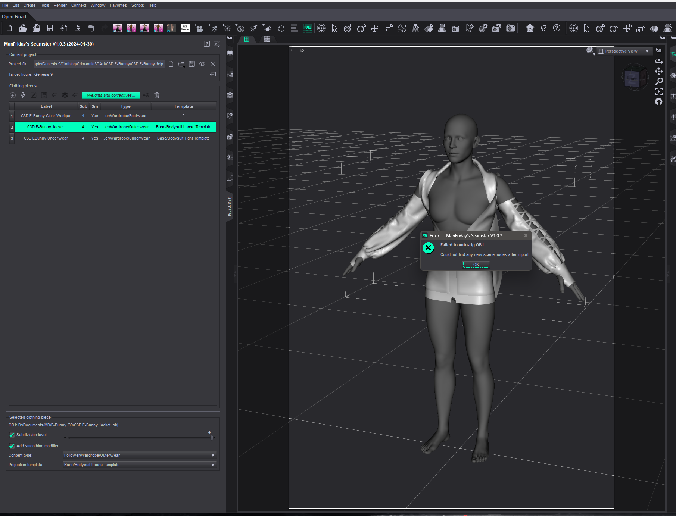Open the Projection template dropdown
The image size is (676, 516).
(140, 465)
